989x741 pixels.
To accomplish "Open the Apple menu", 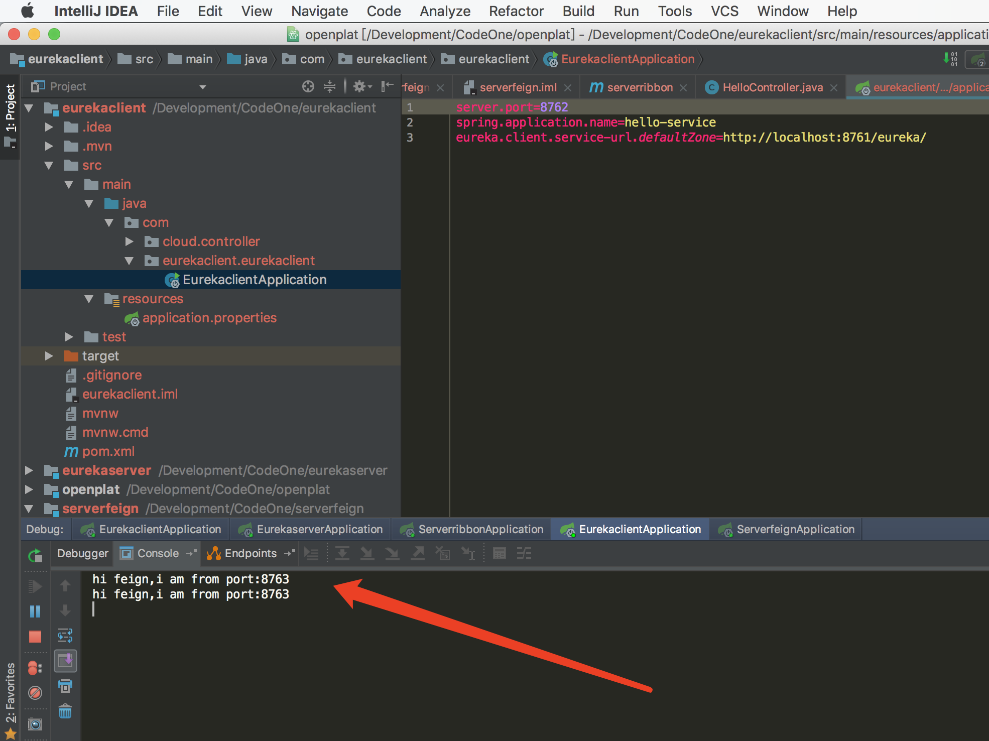I will click(28, 11).
